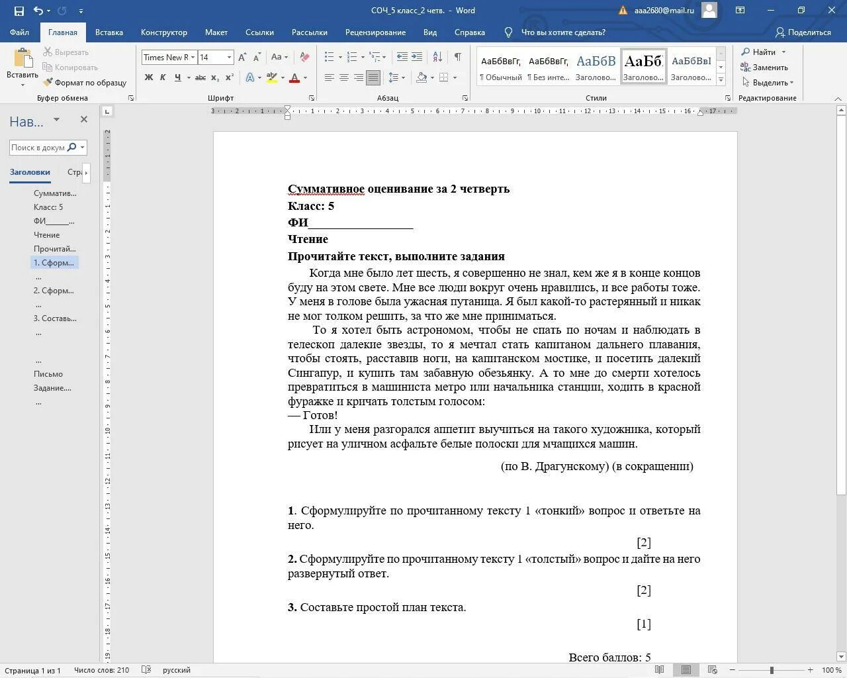Viewport: 847px width, 678px height.
Task: Open the text effects button
Action: 250,77
